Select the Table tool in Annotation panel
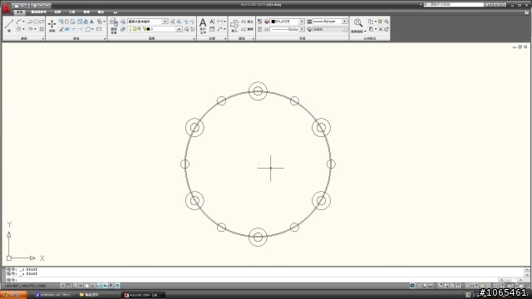 pyautogui.click(x=212, y=29)
